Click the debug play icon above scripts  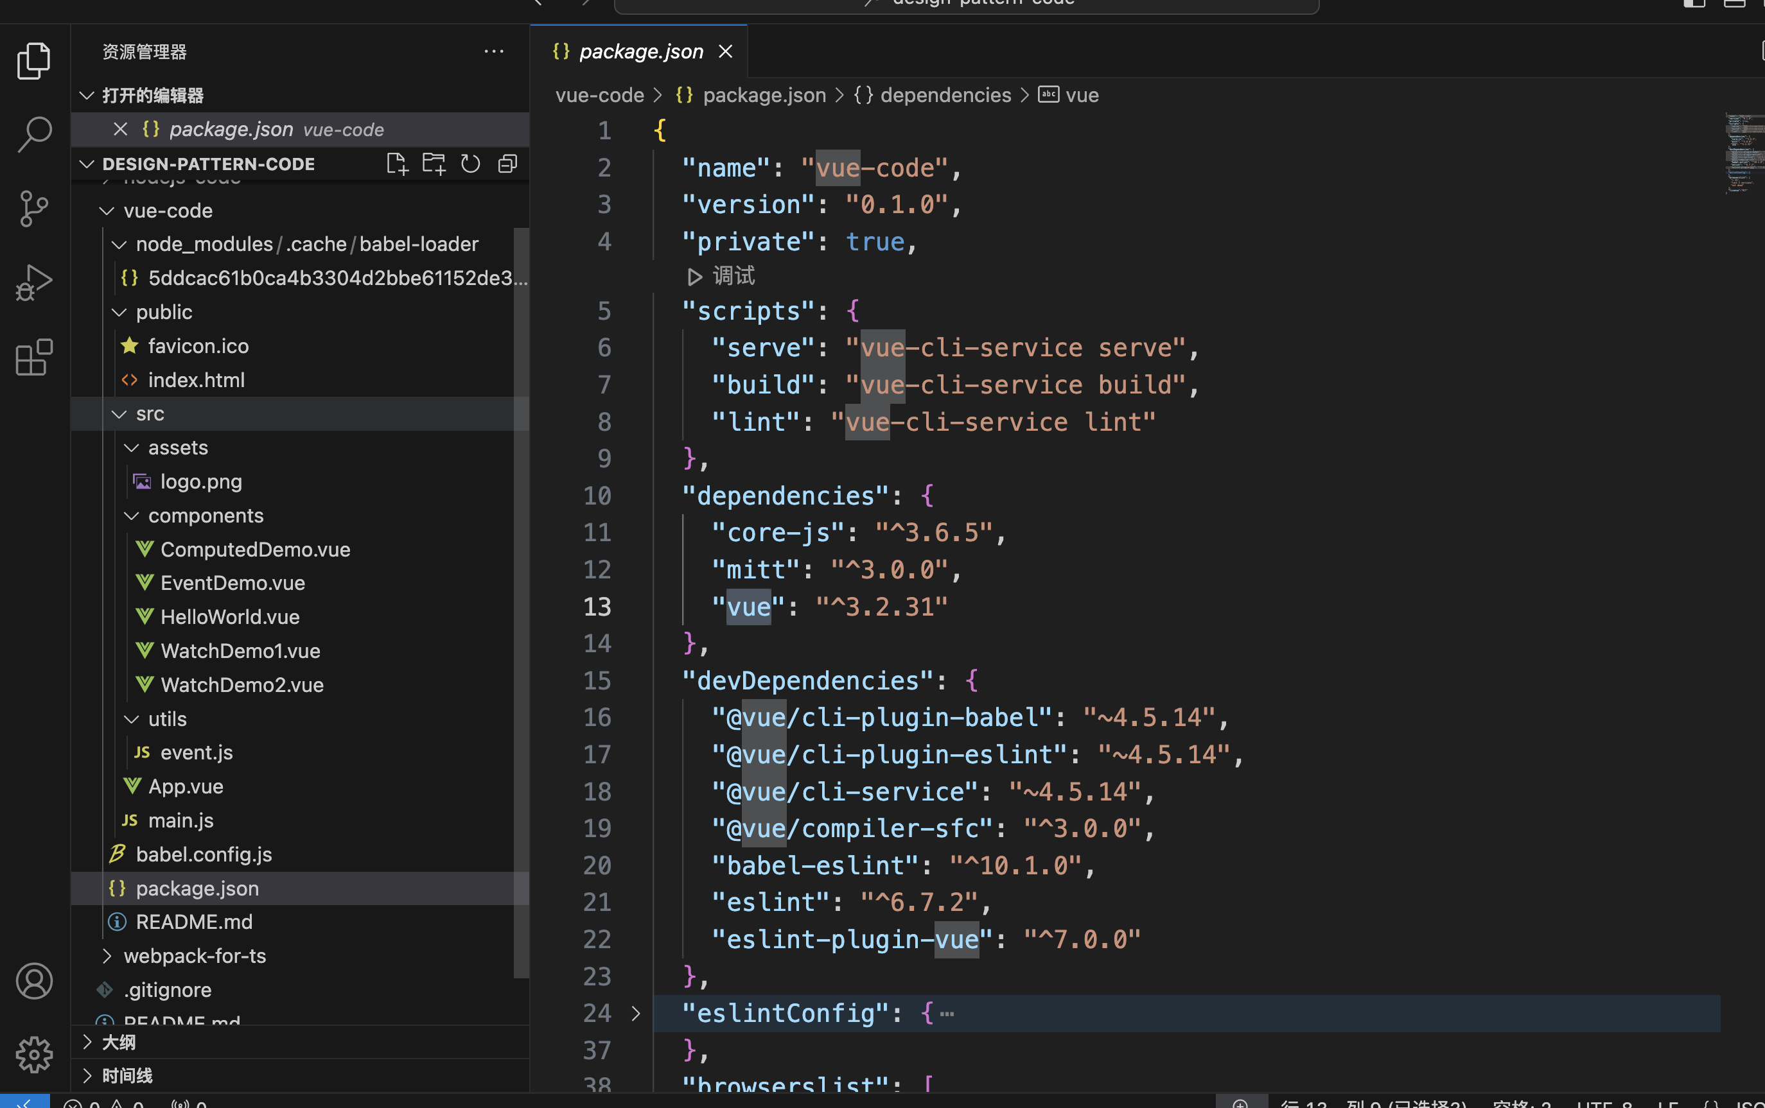(694, 276)
